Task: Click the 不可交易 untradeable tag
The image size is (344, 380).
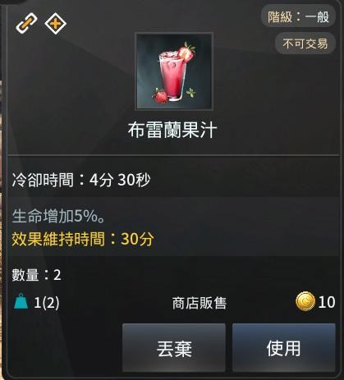Action: pyautogui.click(x=305, y=43)
